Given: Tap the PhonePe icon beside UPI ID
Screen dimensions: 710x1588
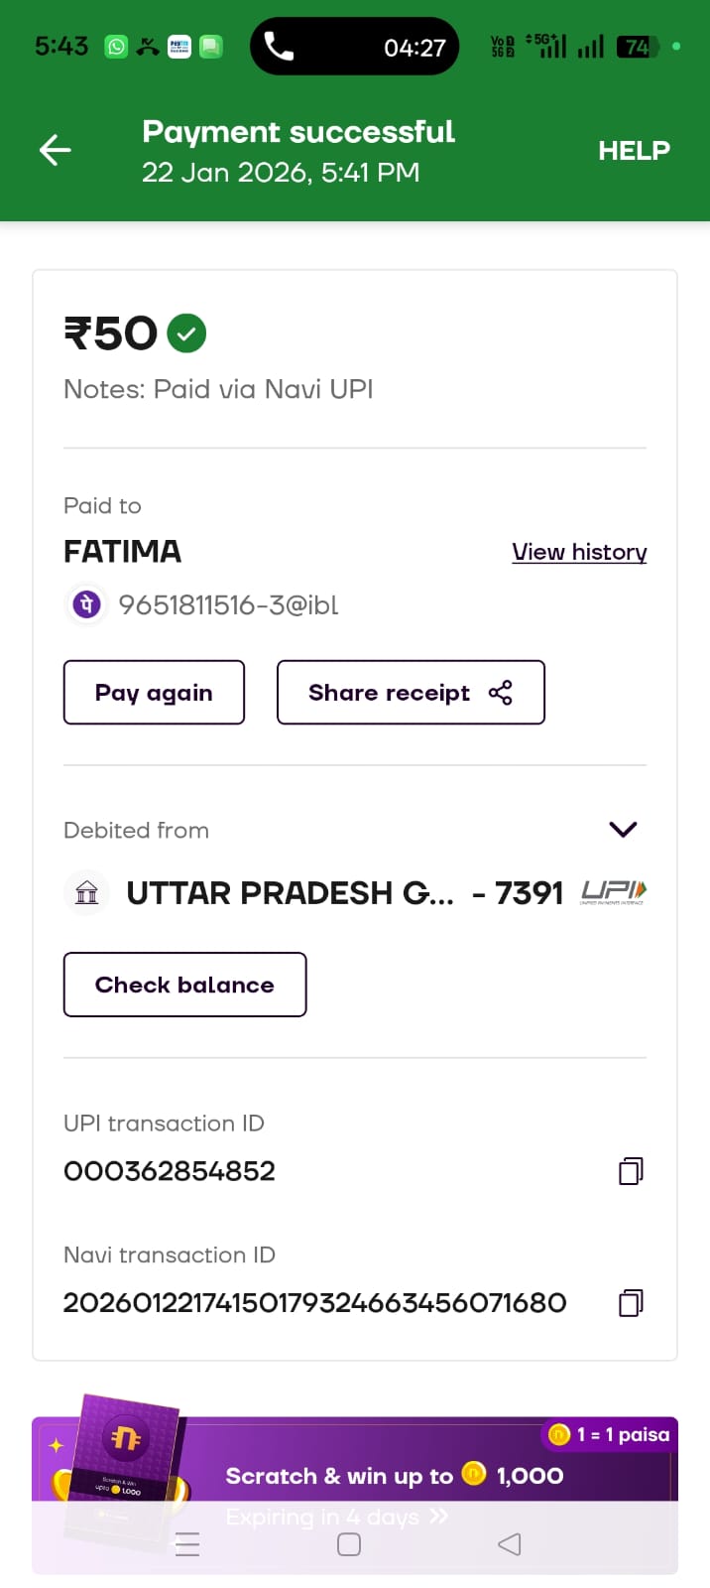Looking at the screenshot, I should point(87,603).
